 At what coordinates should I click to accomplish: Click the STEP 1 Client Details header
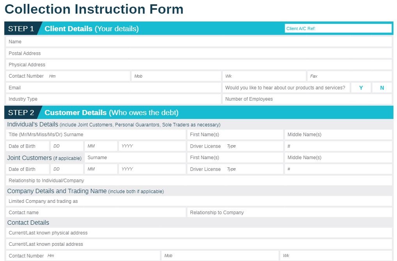(199, 28)
